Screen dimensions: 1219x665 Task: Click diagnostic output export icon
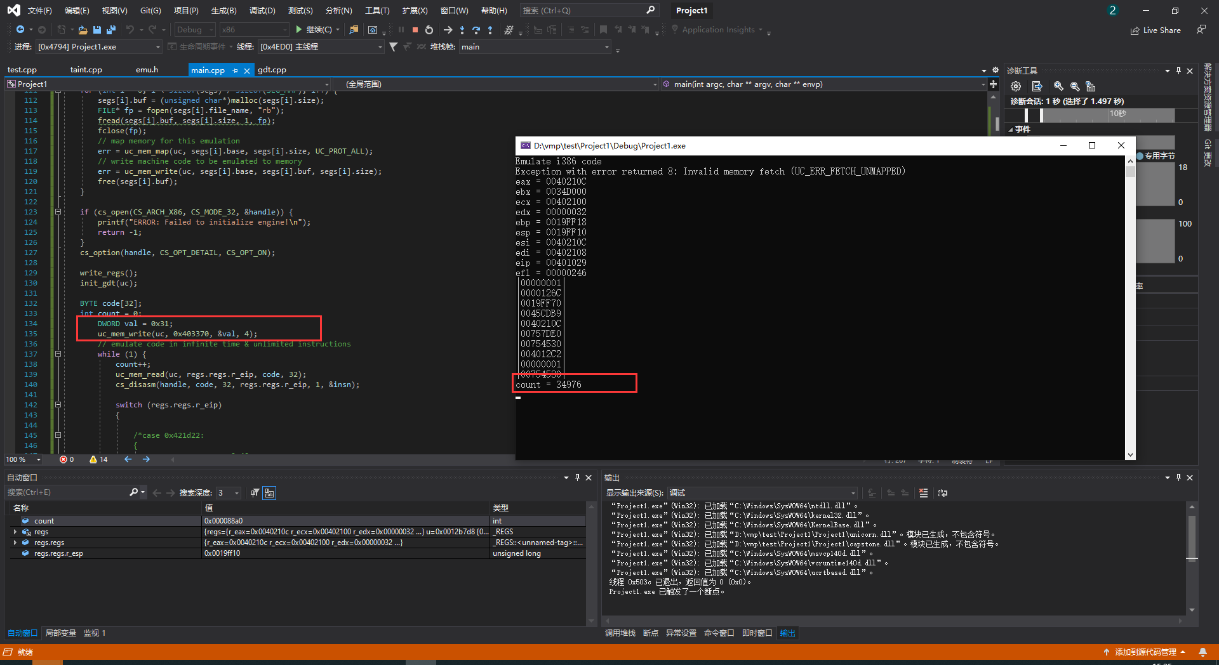[1037, 86]
